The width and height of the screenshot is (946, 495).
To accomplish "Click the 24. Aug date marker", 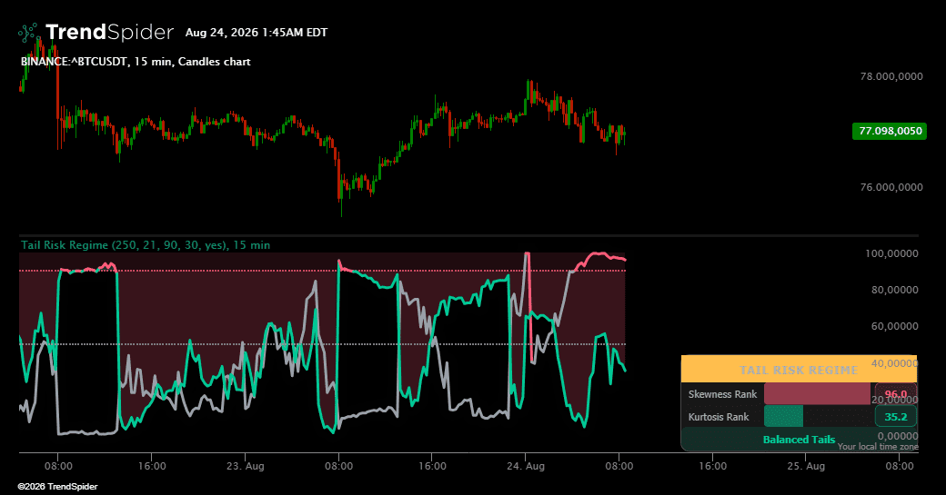I will point(526,466).
